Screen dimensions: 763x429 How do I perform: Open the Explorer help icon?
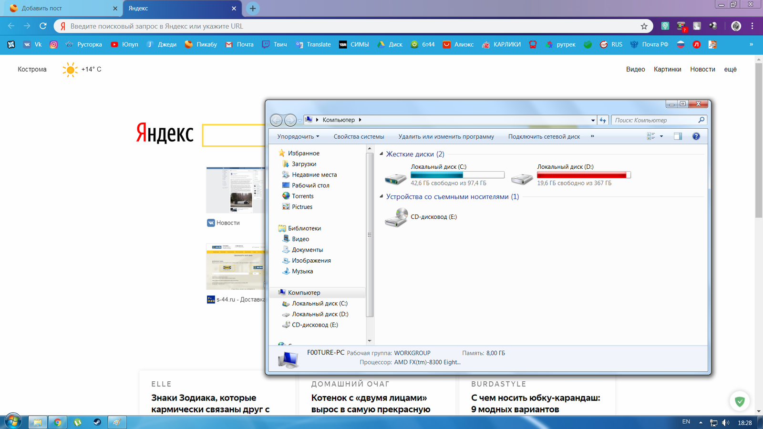pyautogui.click(x=696, y=136)
